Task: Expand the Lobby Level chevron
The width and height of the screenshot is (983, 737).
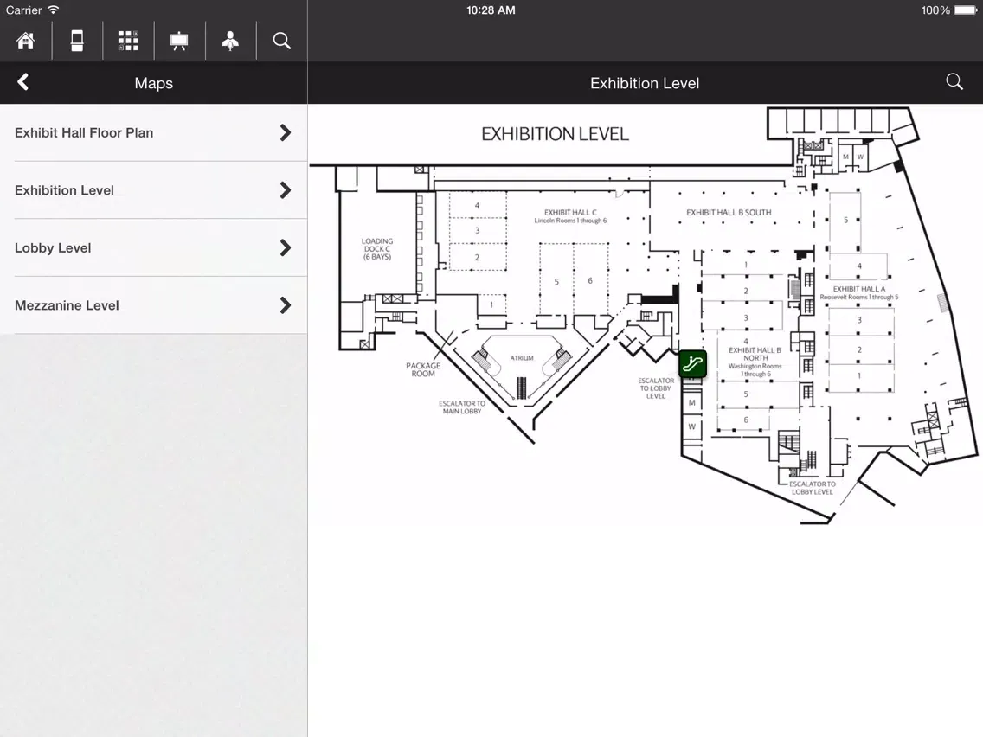Action: tap(286, 248)
